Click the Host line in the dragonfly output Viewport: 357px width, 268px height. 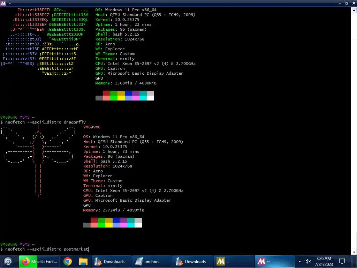coord(133,142)
